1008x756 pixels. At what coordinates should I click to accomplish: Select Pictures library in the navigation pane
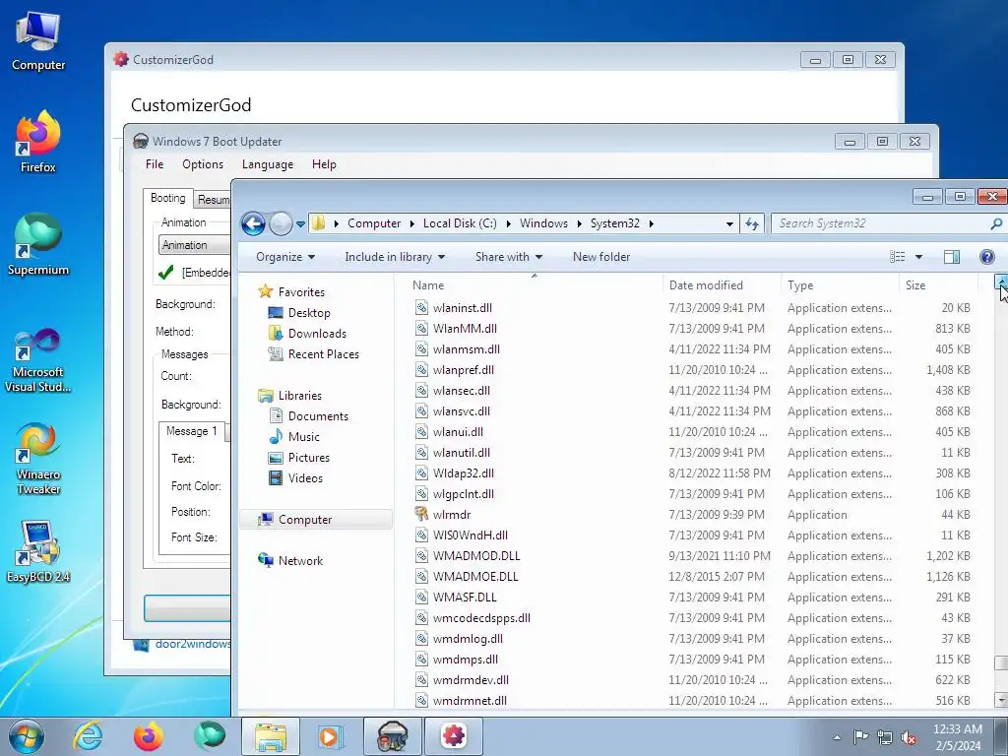(299, 457)
